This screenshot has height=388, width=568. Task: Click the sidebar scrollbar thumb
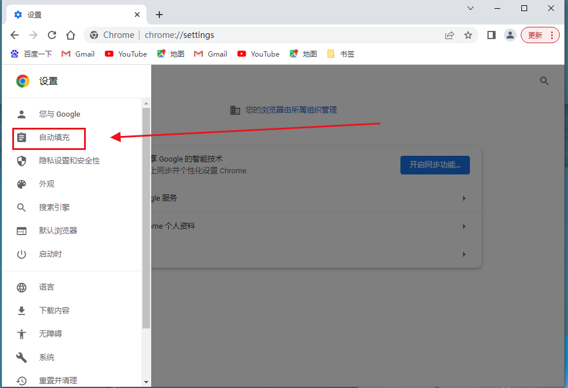pyautogui.click(x=147, y=218)
